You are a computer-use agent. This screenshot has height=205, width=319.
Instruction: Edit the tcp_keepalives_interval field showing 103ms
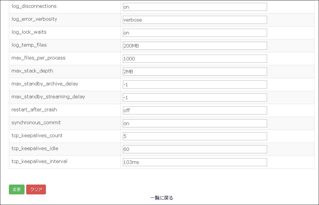point(195,162)
